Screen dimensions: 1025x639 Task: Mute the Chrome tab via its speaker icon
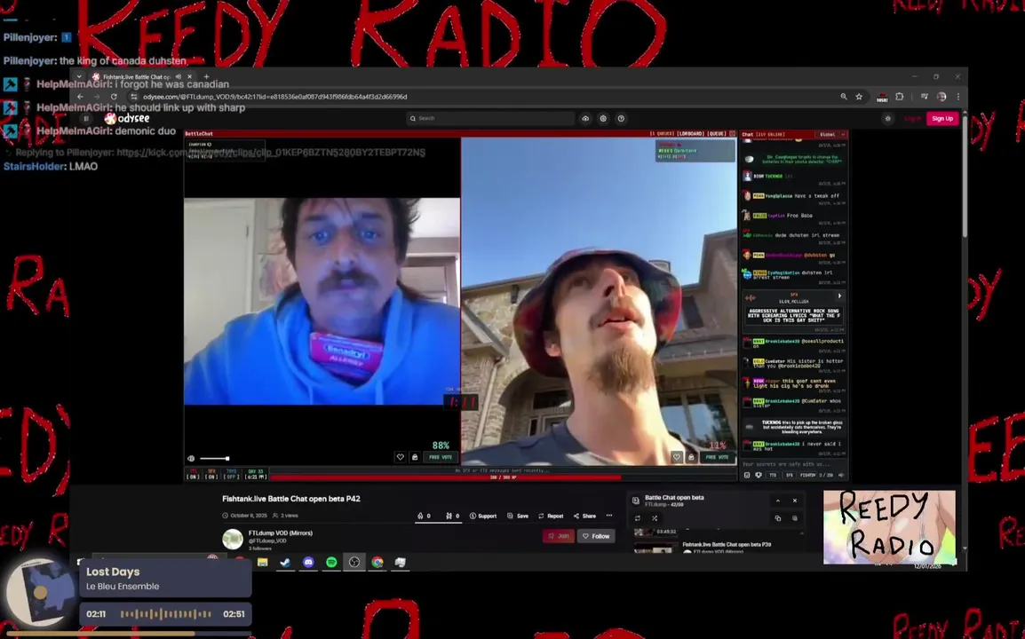[179, 76]
